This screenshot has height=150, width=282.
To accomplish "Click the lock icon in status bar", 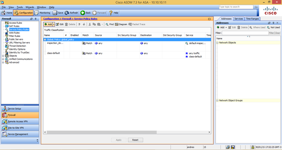I will tap(253, 147).
